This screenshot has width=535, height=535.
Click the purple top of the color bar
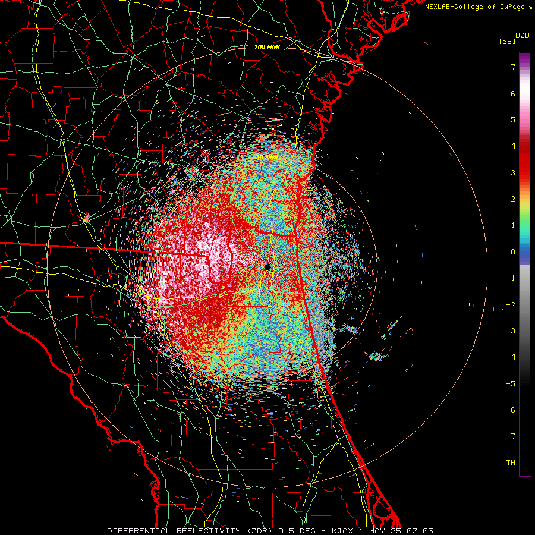coord(525,58)
